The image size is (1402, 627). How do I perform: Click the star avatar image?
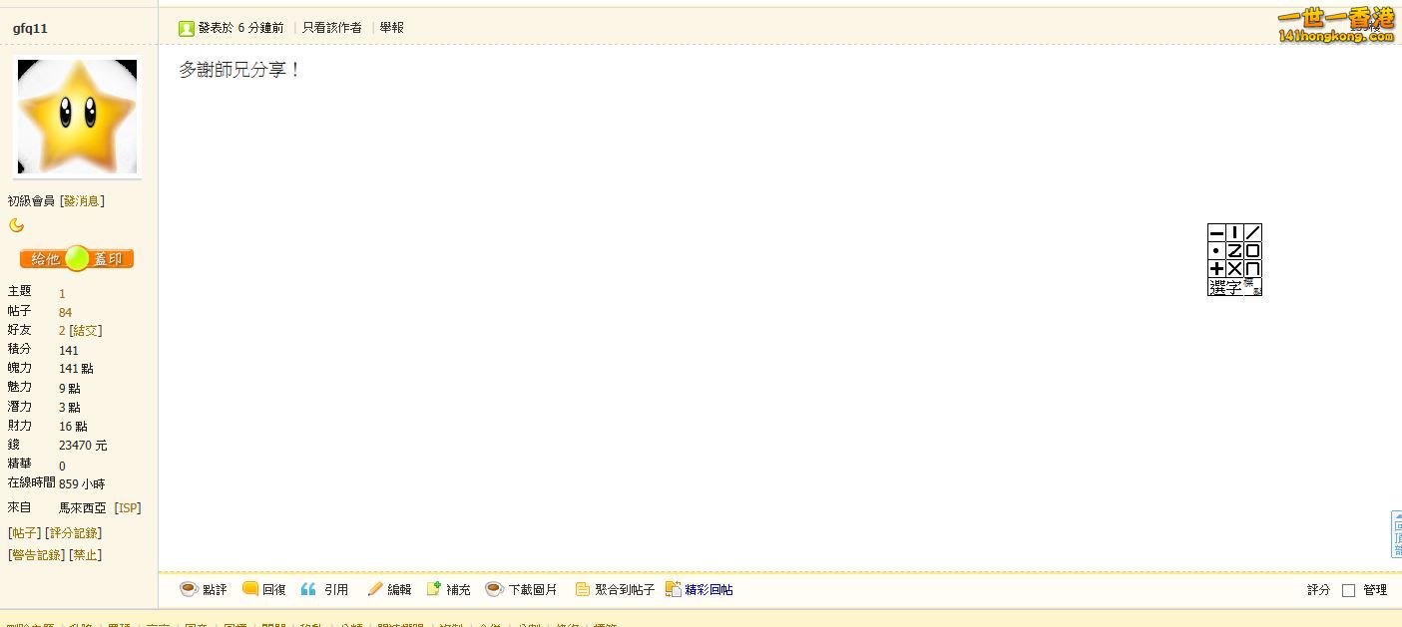click(77, 117)
